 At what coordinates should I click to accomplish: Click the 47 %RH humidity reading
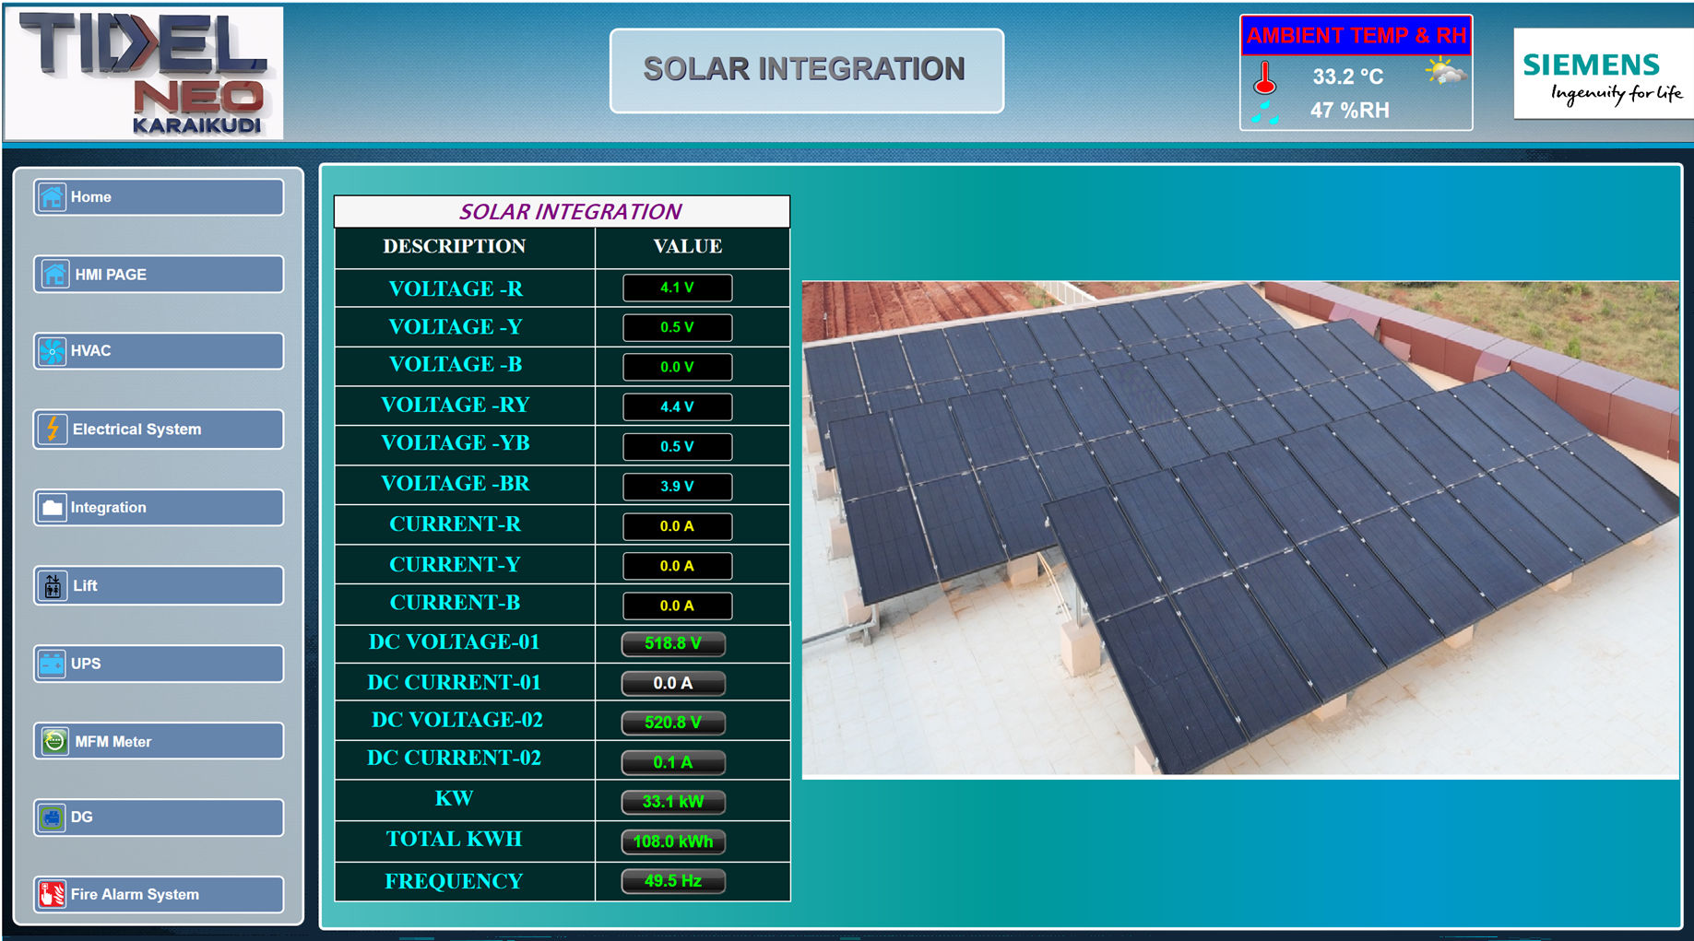tap(1350, 111)
